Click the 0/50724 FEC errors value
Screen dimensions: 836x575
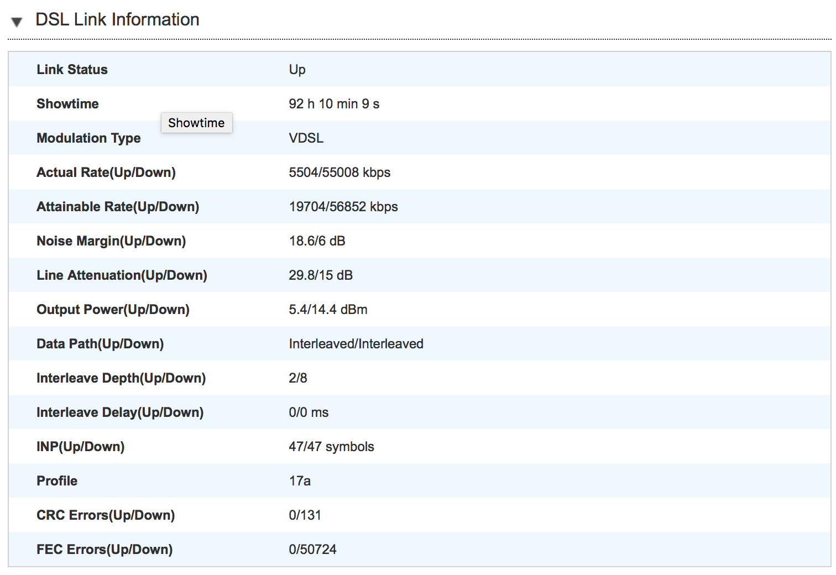point(312,550)
